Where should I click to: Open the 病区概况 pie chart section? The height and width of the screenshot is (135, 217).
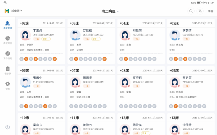coord(8,40)
